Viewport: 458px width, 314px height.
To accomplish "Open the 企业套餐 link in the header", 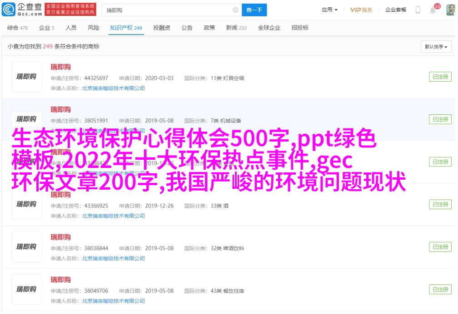I will tap(395, 10).
